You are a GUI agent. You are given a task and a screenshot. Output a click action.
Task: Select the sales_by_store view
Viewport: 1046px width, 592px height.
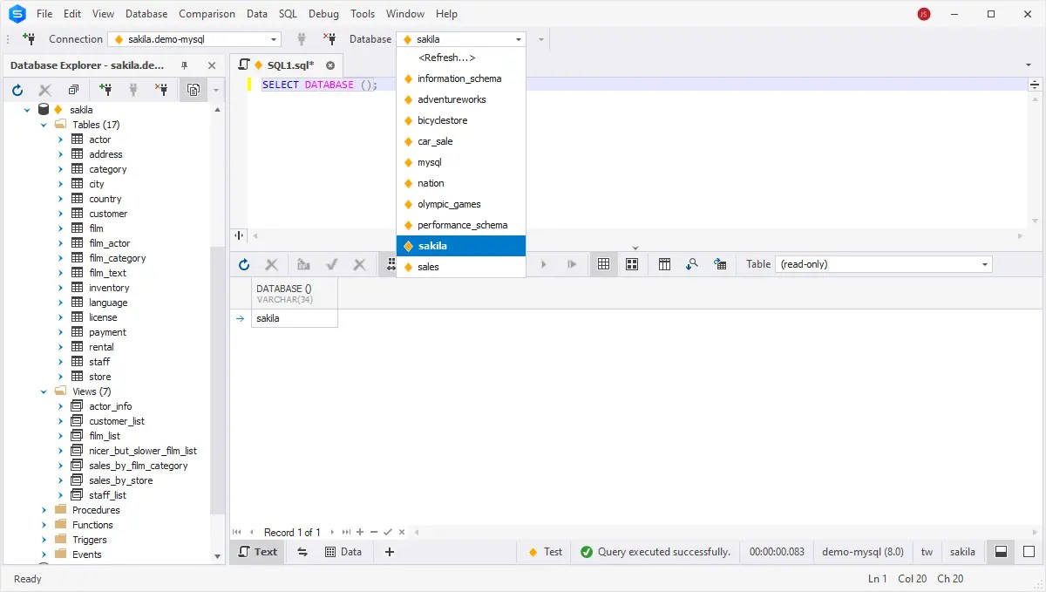click(x=120, y=480)
